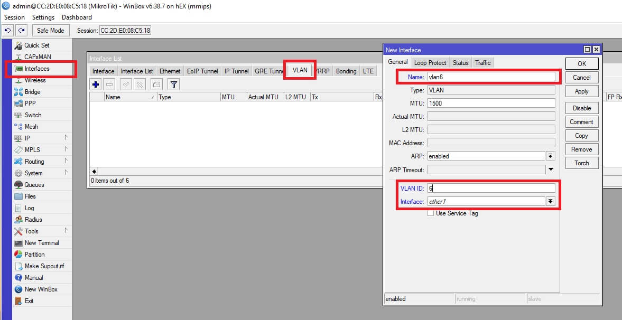Image resolution: width=622 pixels, height=320 pixels.
Task: Click the Exit icon in sidebar
Action: click(18, 301)
